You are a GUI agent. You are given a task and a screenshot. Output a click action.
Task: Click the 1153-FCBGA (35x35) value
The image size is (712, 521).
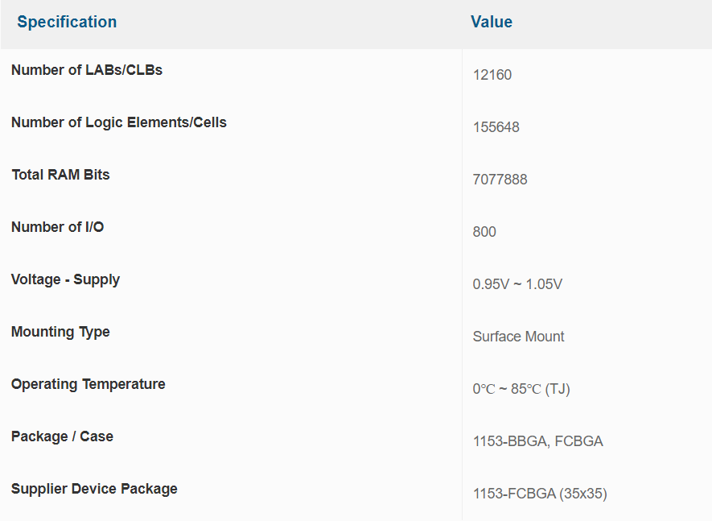(x=540, y=494)
